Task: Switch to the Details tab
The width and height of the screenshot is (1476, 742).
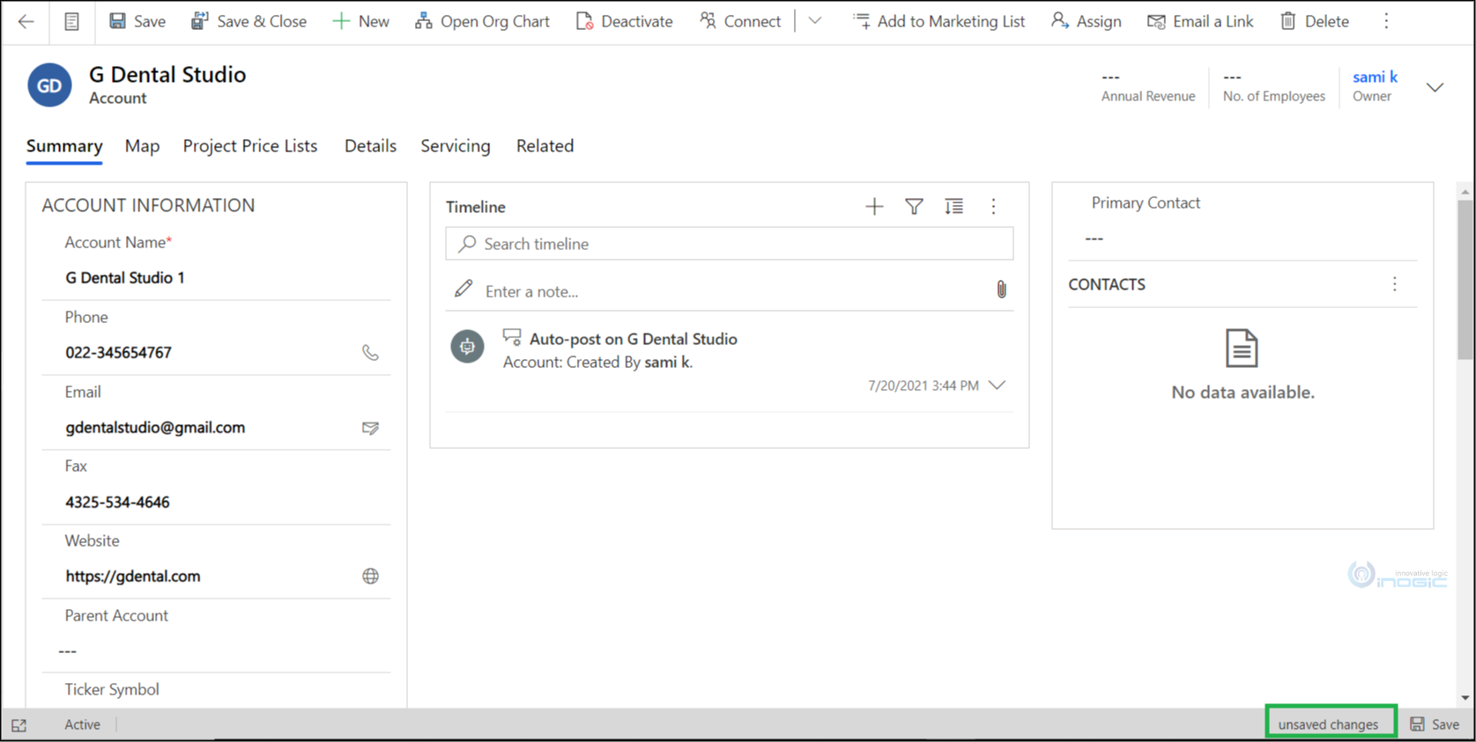Action: pos(370,146)
